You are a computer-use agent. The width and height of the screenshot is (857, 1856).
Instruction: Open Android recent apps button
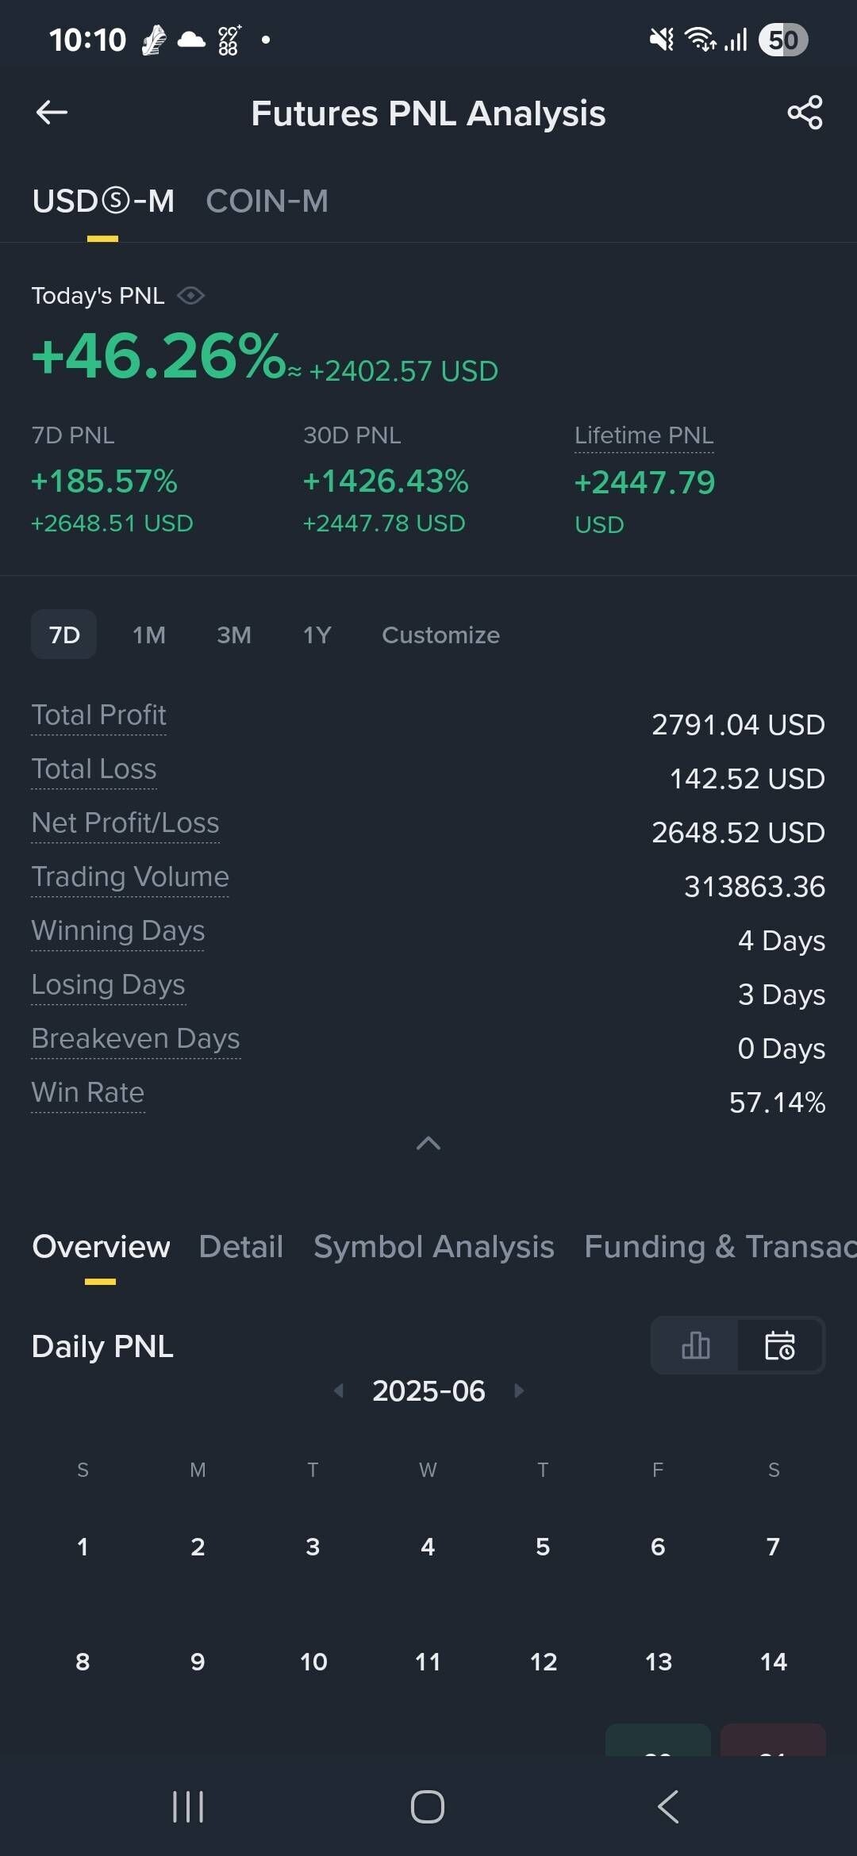pos(188,1807)
